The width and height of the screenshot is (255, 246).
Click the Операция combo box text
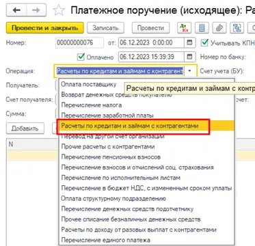point(120,71)
